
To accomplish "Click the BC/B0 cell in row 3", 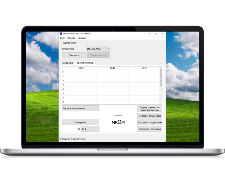I will pyautogui.click(x=112, y=81).
